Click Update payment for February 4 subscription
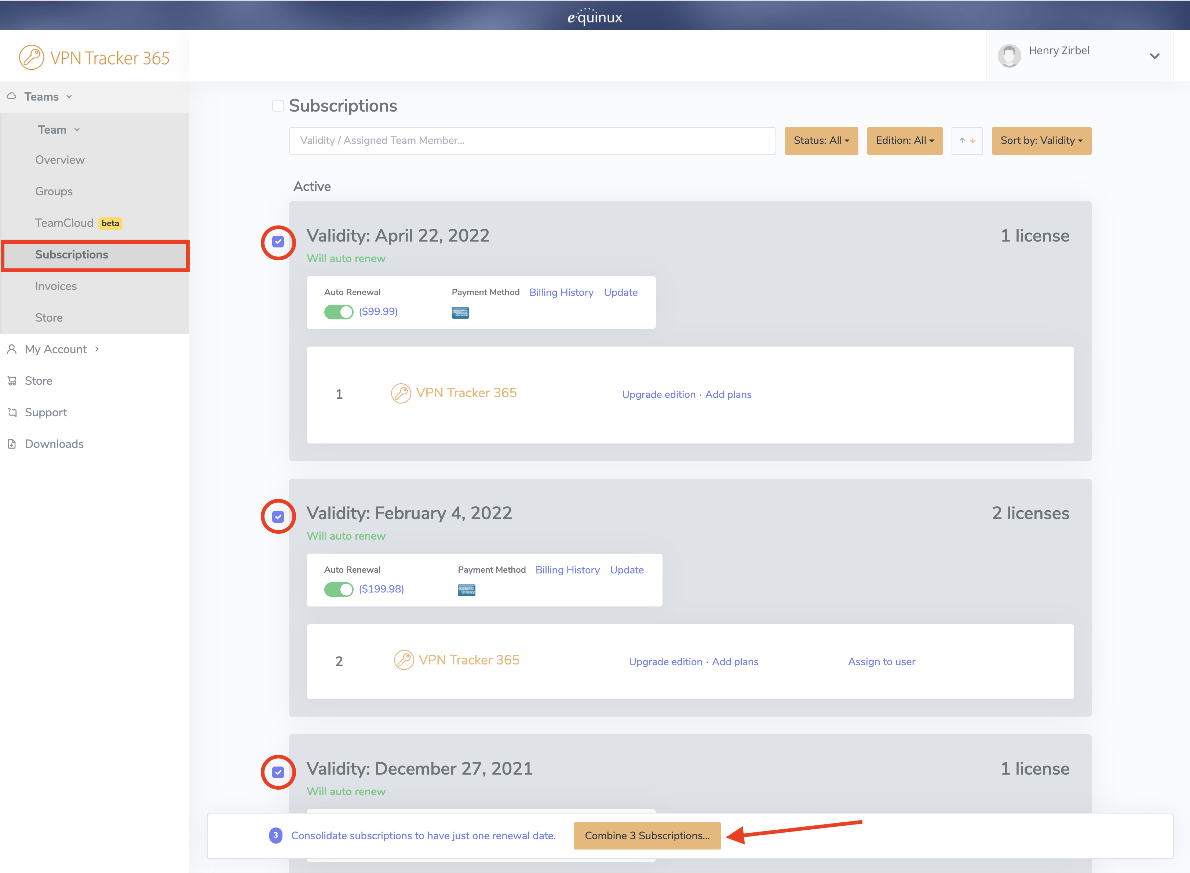Image resolution: width=1190 pixels, height=873 pixels. click(627, 570)
